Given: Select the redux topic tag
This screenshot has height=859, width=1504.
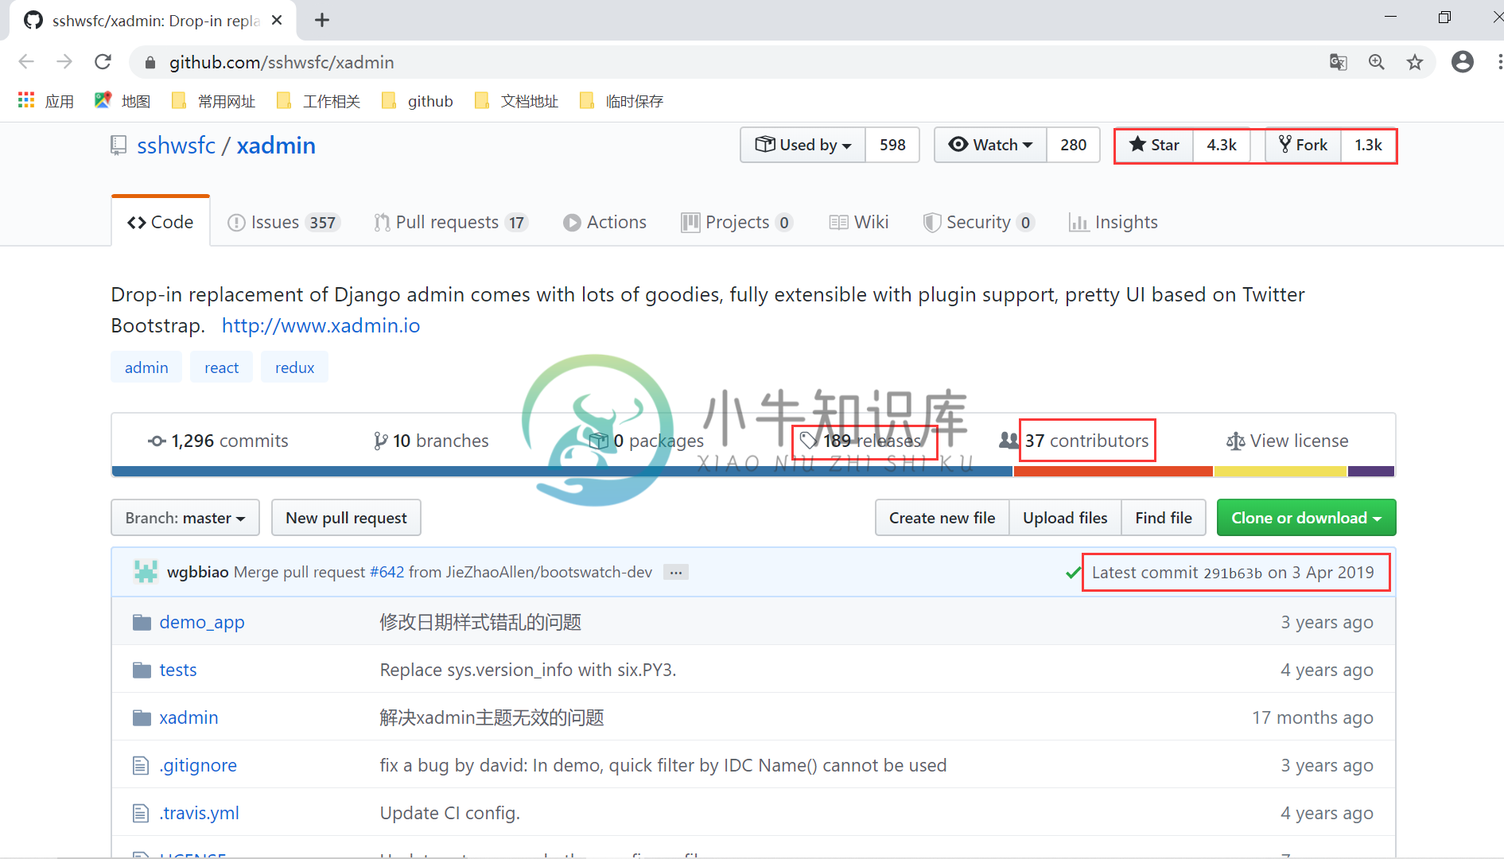Looking at the screenshot, I should point(294,367).
